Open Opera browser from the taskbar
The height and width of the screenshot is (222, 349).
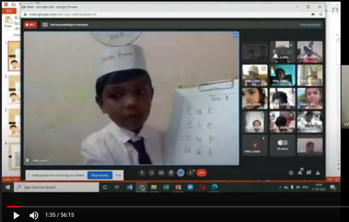202,187
